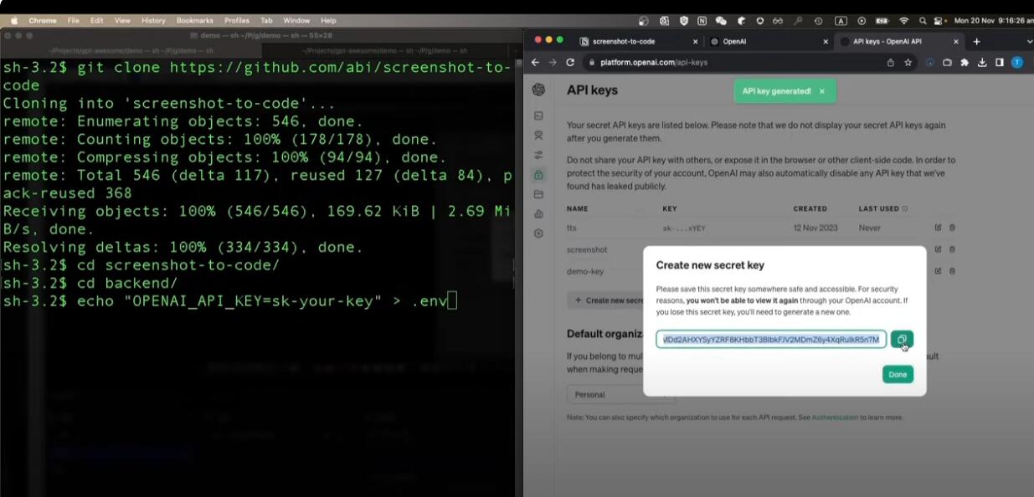Viewport: 1034px width, 497px height.
Task: Edit the 'tts' API key
Action: [x=938, y=228]
